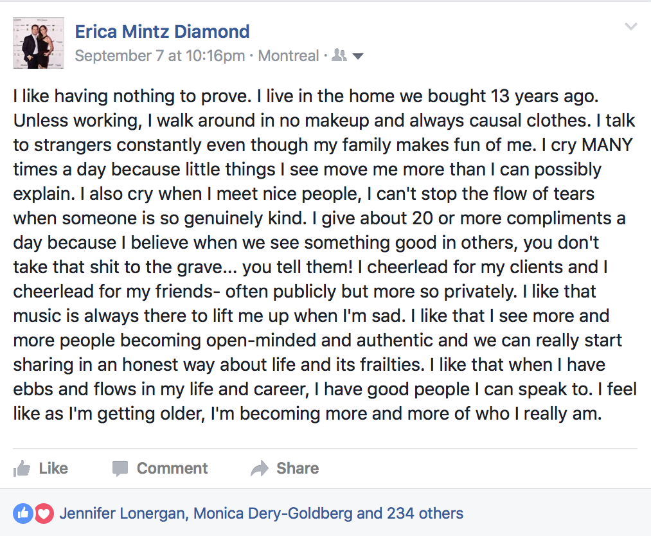Open the Erica Mintz Diamond profile
The image size is (651, 536).
(163, 31)
